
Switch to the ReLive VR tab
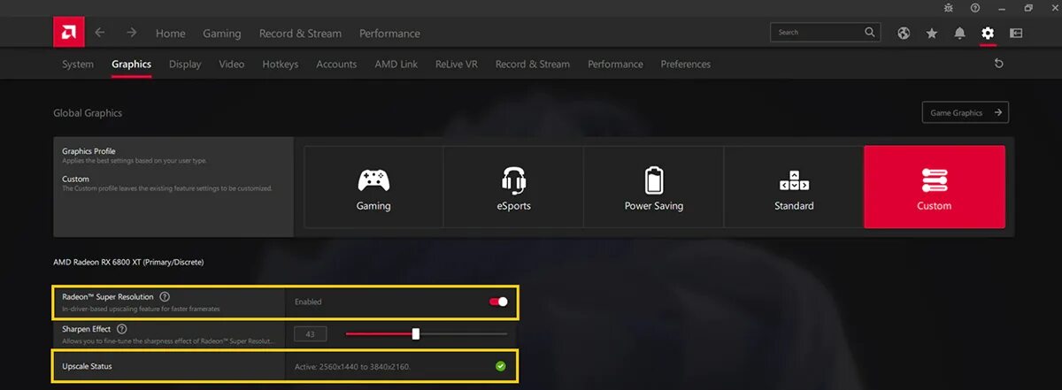457,64
